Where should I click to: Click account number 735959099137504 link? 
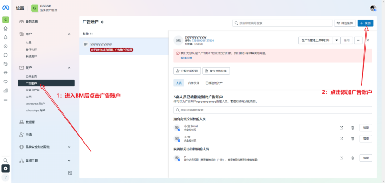tap(203, 40)
